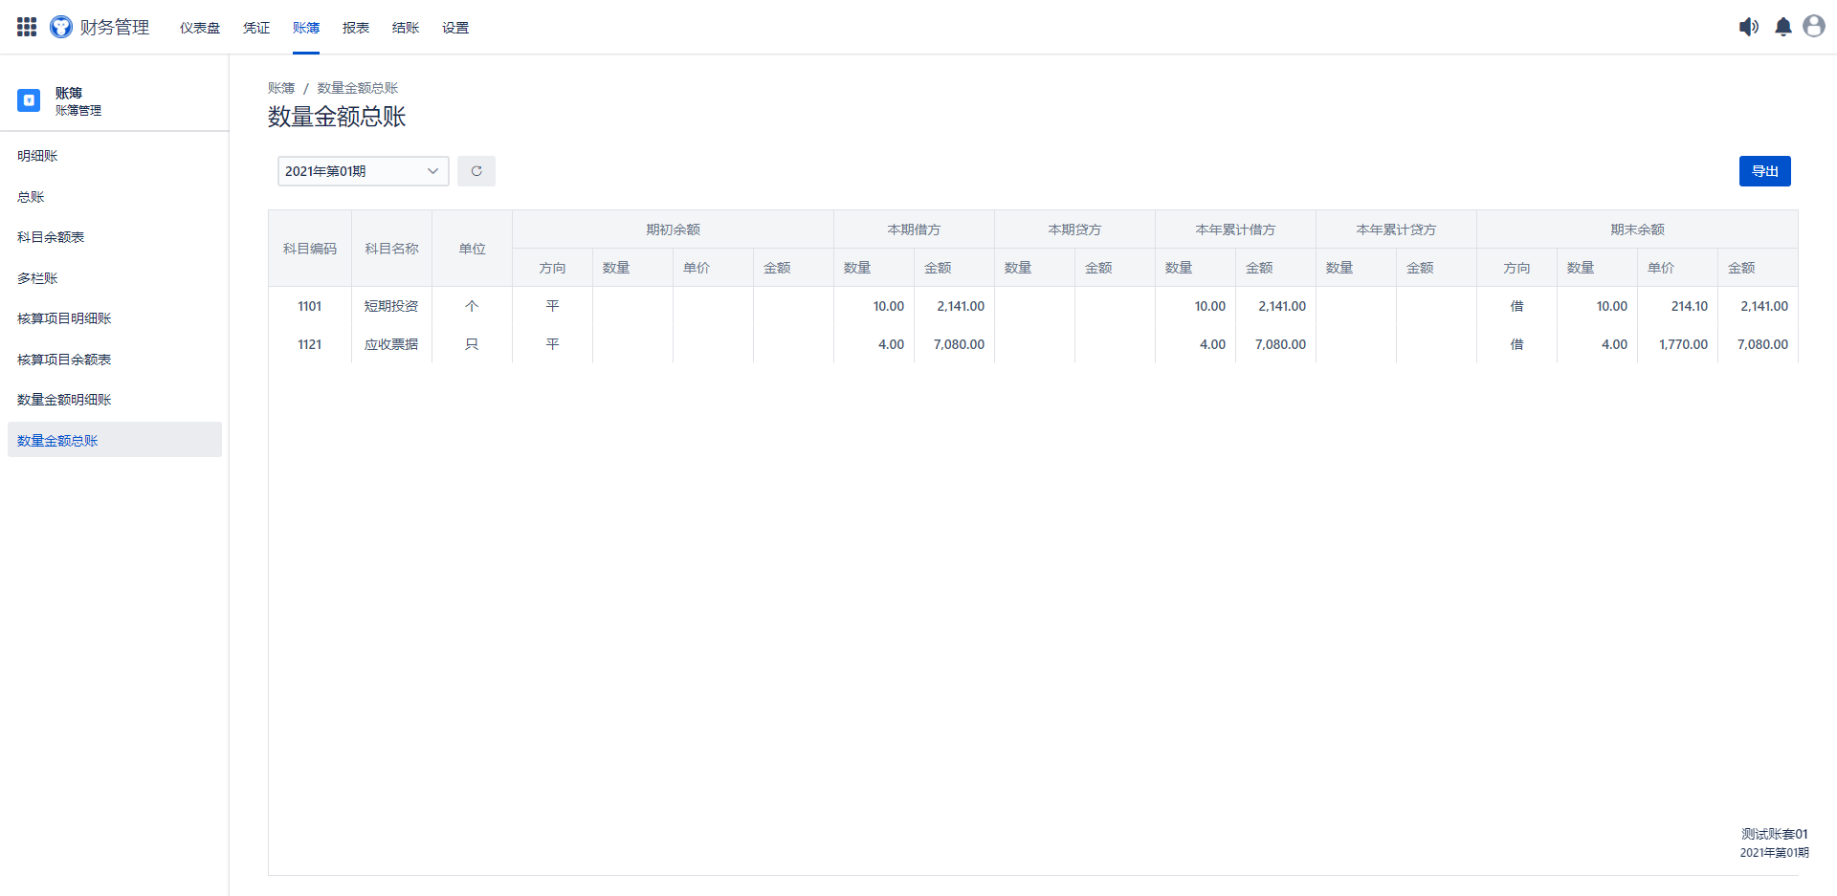Open the 设置 menu
This screenshot has height=896, width=1837.
pyautogui.click(x=455, y=28)
